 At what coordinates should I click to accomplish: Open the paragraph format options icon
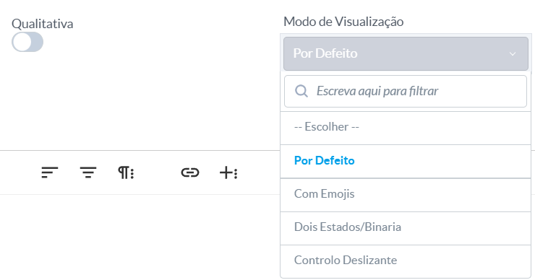coord(126,172)
